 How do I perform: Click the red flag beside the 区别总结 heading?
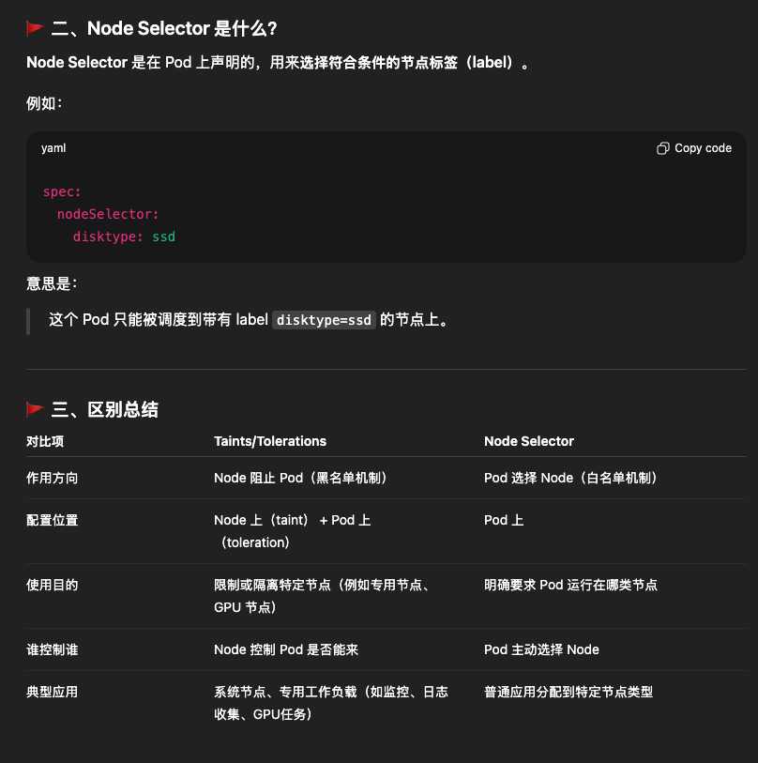click(36, 409)
